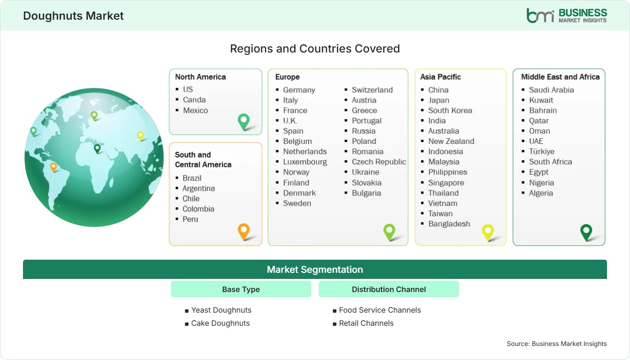Click the lime green map pin in Europe card
630x360 pixels.
pyautogui.click(x=389, y=232)
